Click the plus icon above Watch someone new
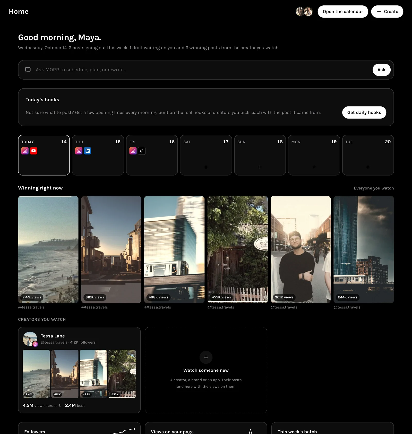The height and width of the screenshot is (434, 412). click(206, 357)
